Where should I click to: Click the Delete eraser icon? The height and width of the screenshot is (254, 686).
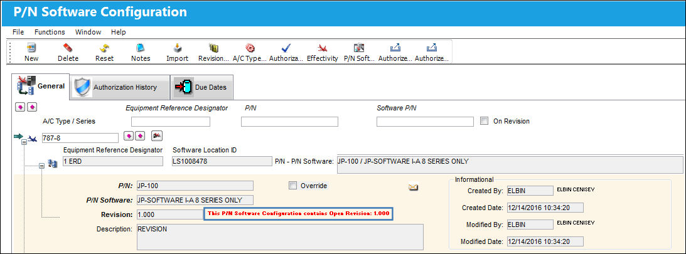point(68,48)
